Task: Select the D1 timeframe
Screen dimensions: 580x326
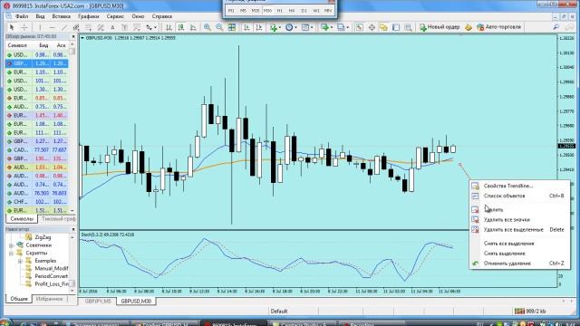Action: pos(304,11)
